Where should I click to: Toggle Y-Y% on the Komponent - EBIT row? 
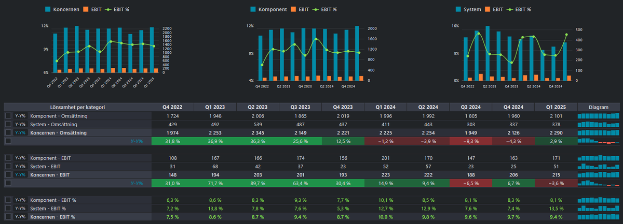pos(21,158)
